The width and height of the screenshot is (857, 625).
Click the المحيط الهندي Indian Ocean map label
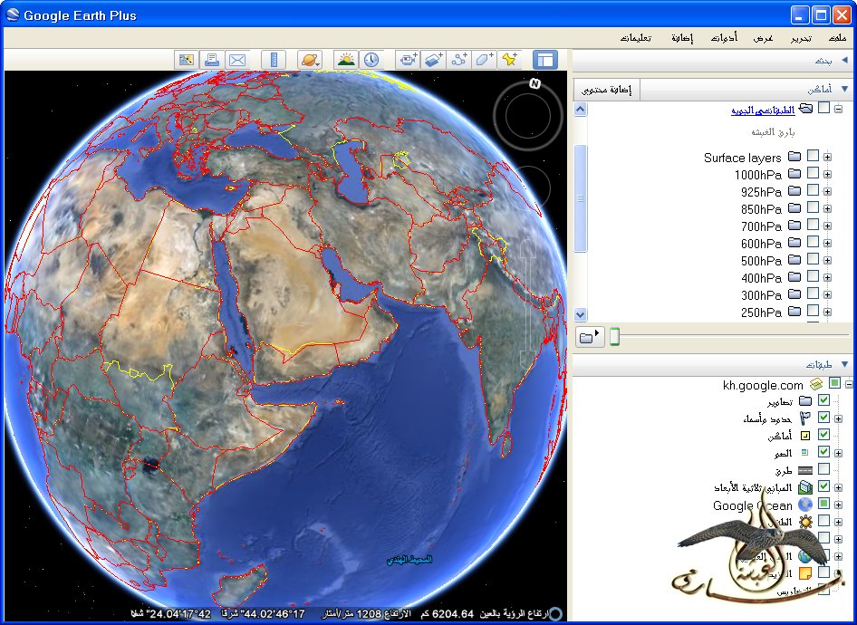(409, 560)
